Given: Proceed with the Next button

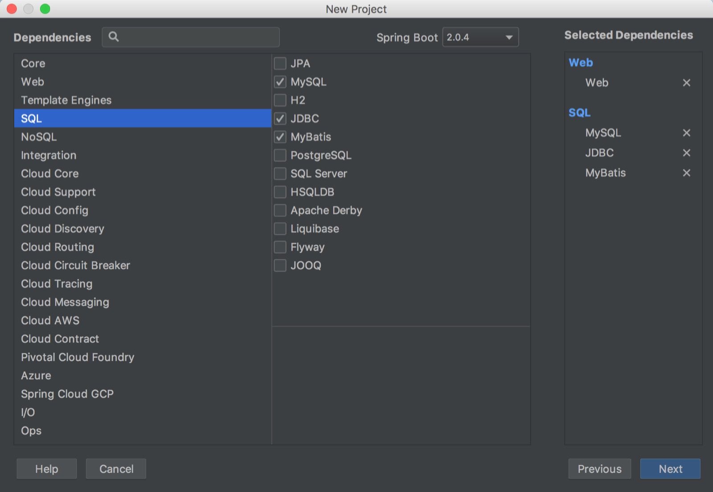Looking at the screenshot, I should (x=670, y=469).
